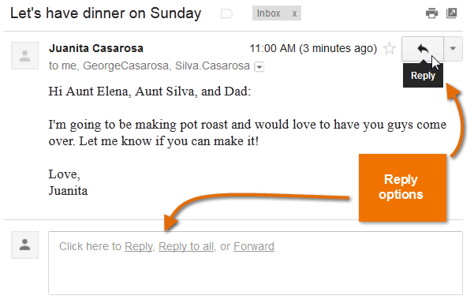
Task: Click the Inbox label tag
Action: (268, 13)
